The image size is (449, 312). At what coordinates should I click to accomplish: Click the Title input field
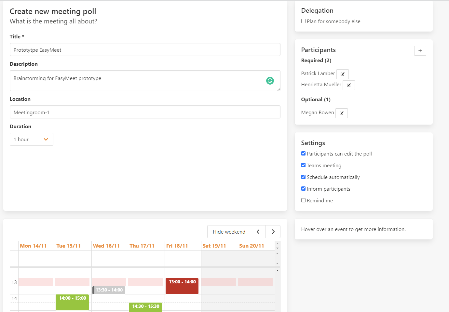click(x=145, y=50)
